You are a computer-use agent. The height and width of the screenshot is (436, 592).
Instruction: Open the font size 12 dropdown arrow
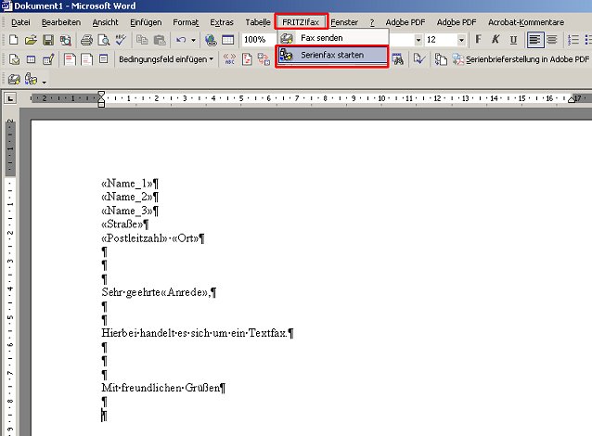pos(461,40)
